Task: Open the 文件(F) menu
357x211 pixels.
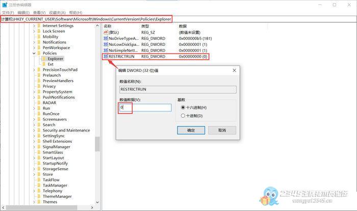Action: pyautogui.click(x=8, y=13)
